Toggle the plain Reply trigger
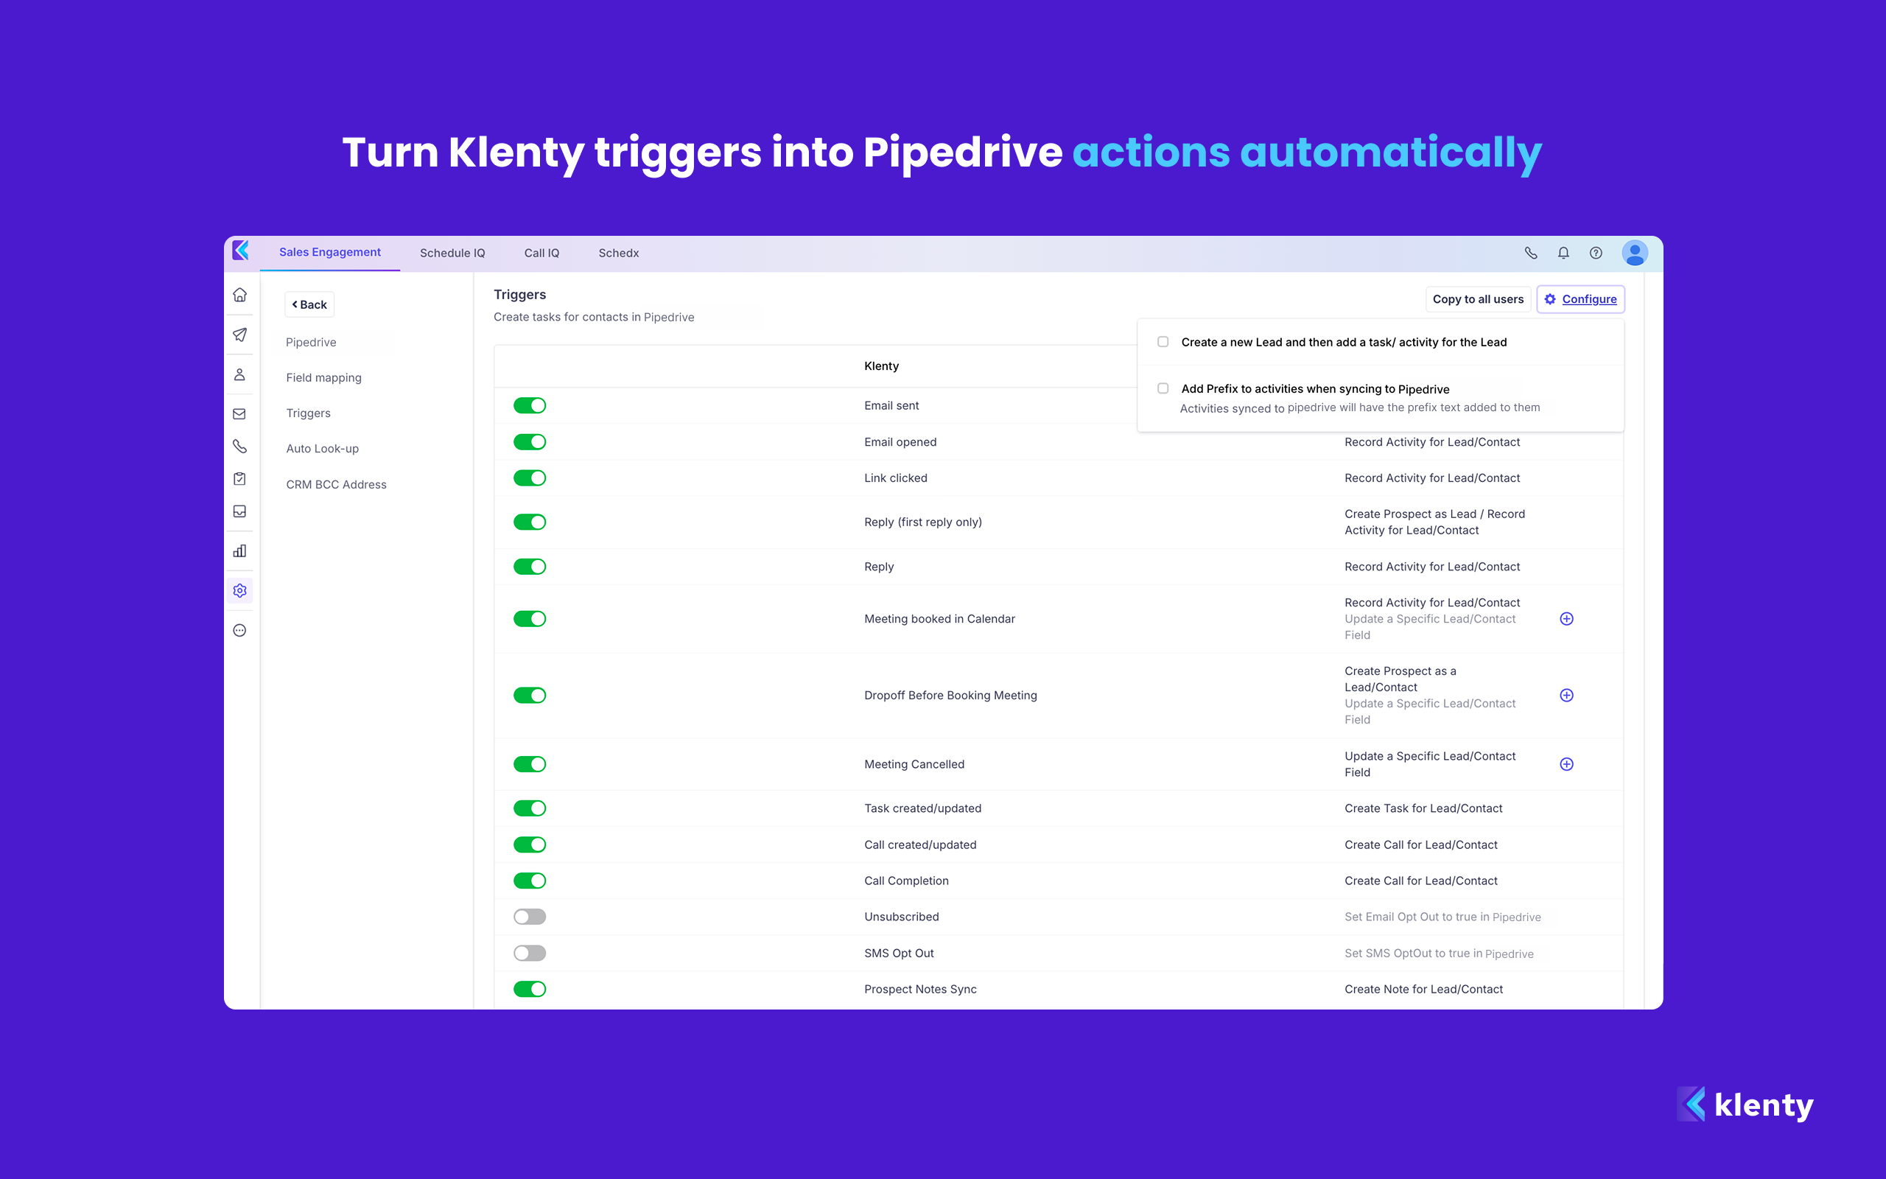Viewport: 1886px width, 1179px height. (x=530, y=567)
